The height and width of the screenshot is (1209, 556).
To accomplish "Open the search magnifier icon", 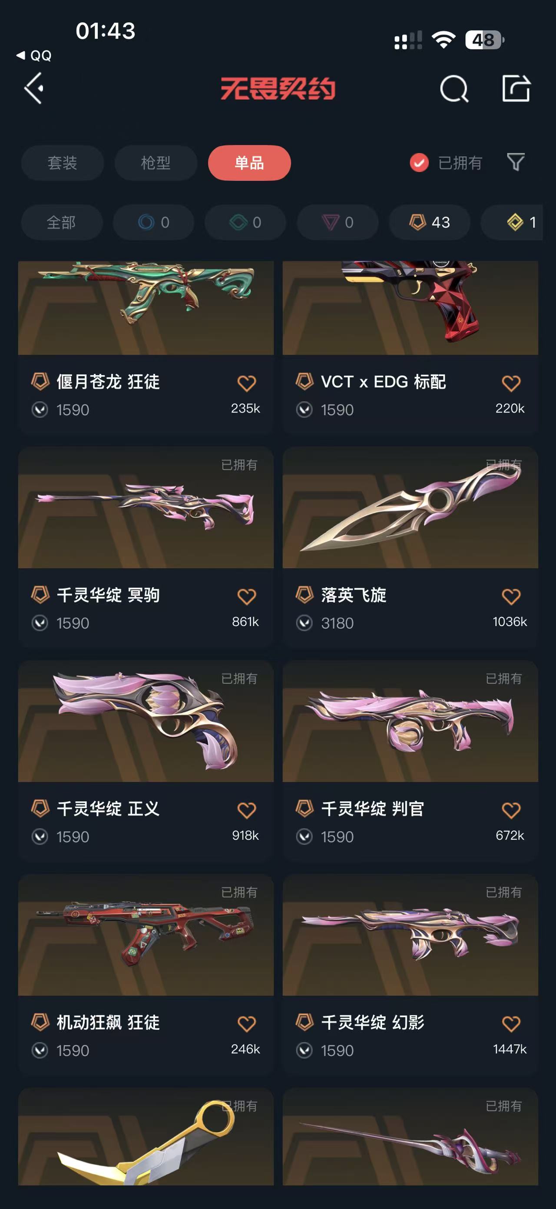I will coord(454,88).
